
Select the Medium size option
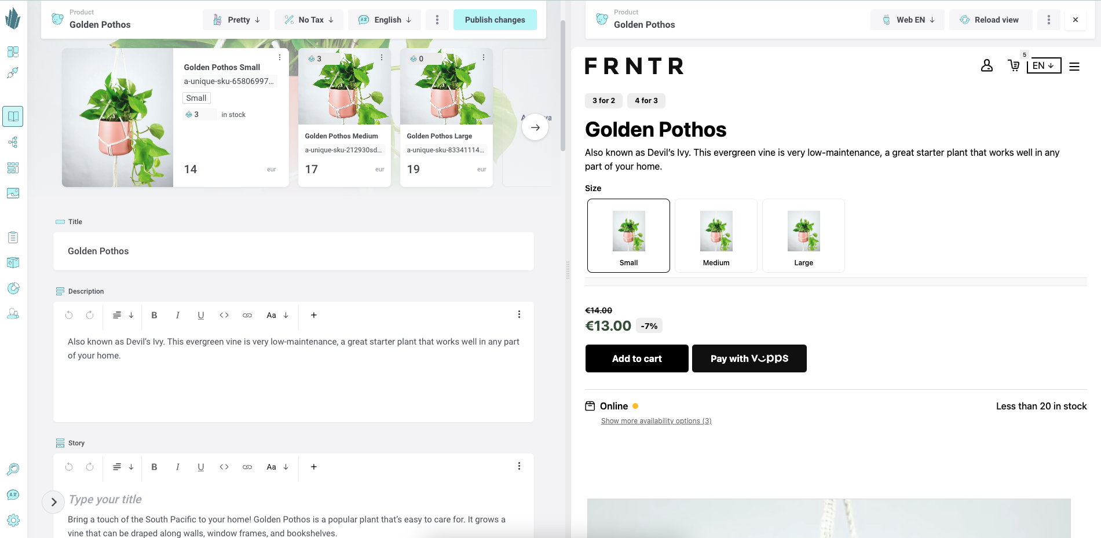716,236
